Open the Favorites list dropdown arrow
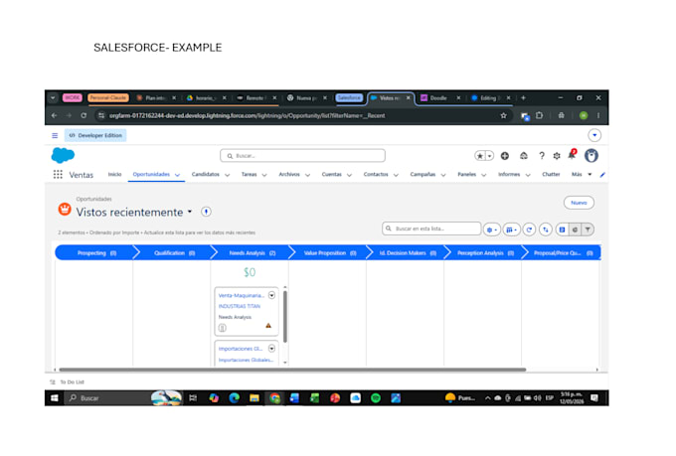The height and width of the screenshot is (456, 676). (x=490, y=156)
